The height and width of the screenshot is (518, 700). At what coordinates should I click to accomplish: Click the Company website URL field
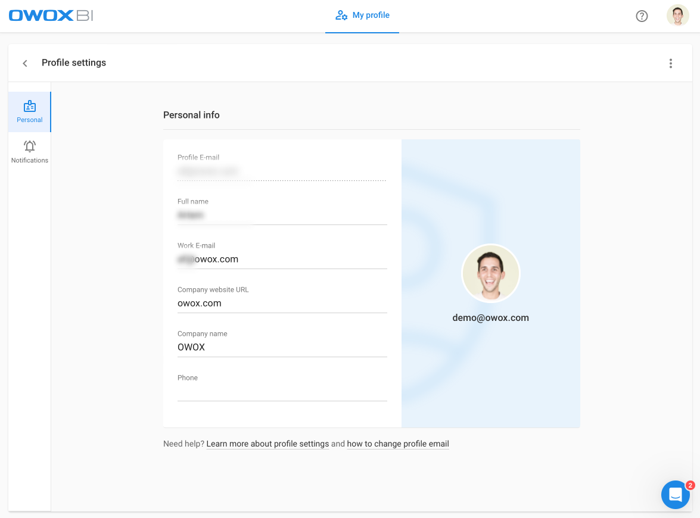point(282,303)
